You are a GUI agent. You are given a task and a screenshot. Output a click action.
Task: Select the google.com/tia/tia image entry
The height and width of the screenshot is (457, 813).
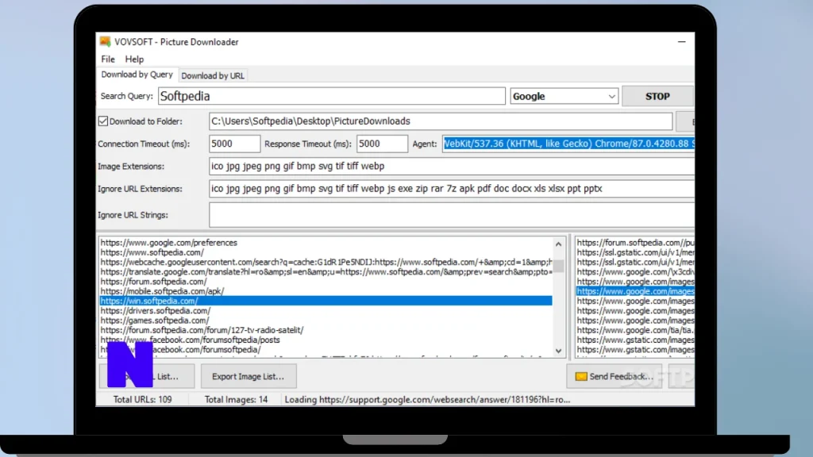coord(635,330)
